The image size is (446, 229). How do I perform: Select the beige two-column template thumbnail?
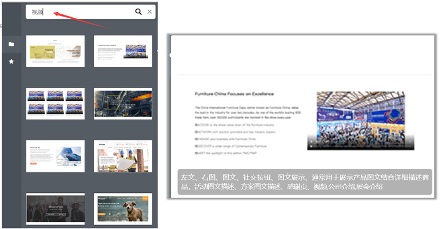click(55, 51)
